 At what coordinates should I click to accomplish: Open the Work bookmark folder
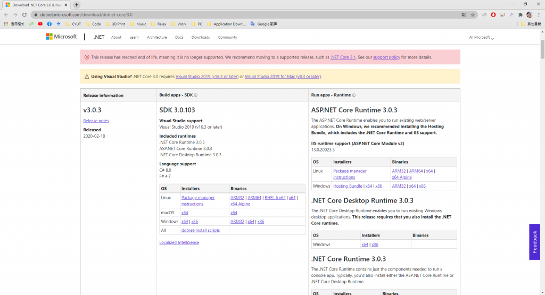tap(179, 24)
